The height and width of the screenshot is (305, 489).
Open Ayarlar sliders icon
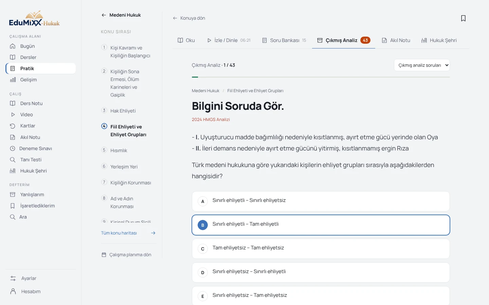click(x=13, y=278)
